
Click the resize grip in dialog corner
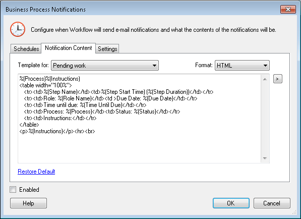click(x=294, y=212)
